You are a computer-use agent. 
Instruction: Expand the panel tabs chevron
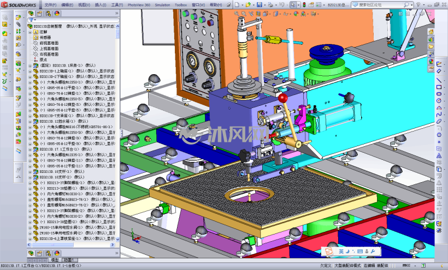[116, 14]
